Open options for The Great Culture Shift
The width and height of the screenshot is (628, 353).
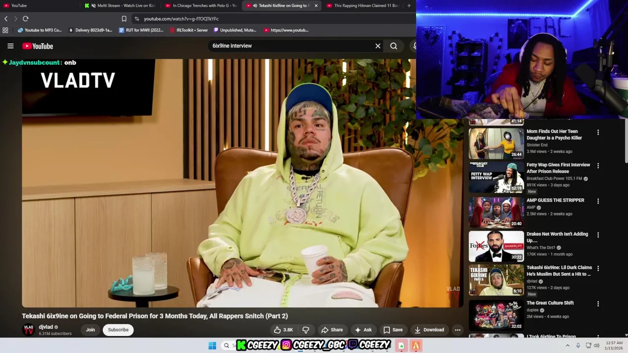tap(598, 304)
